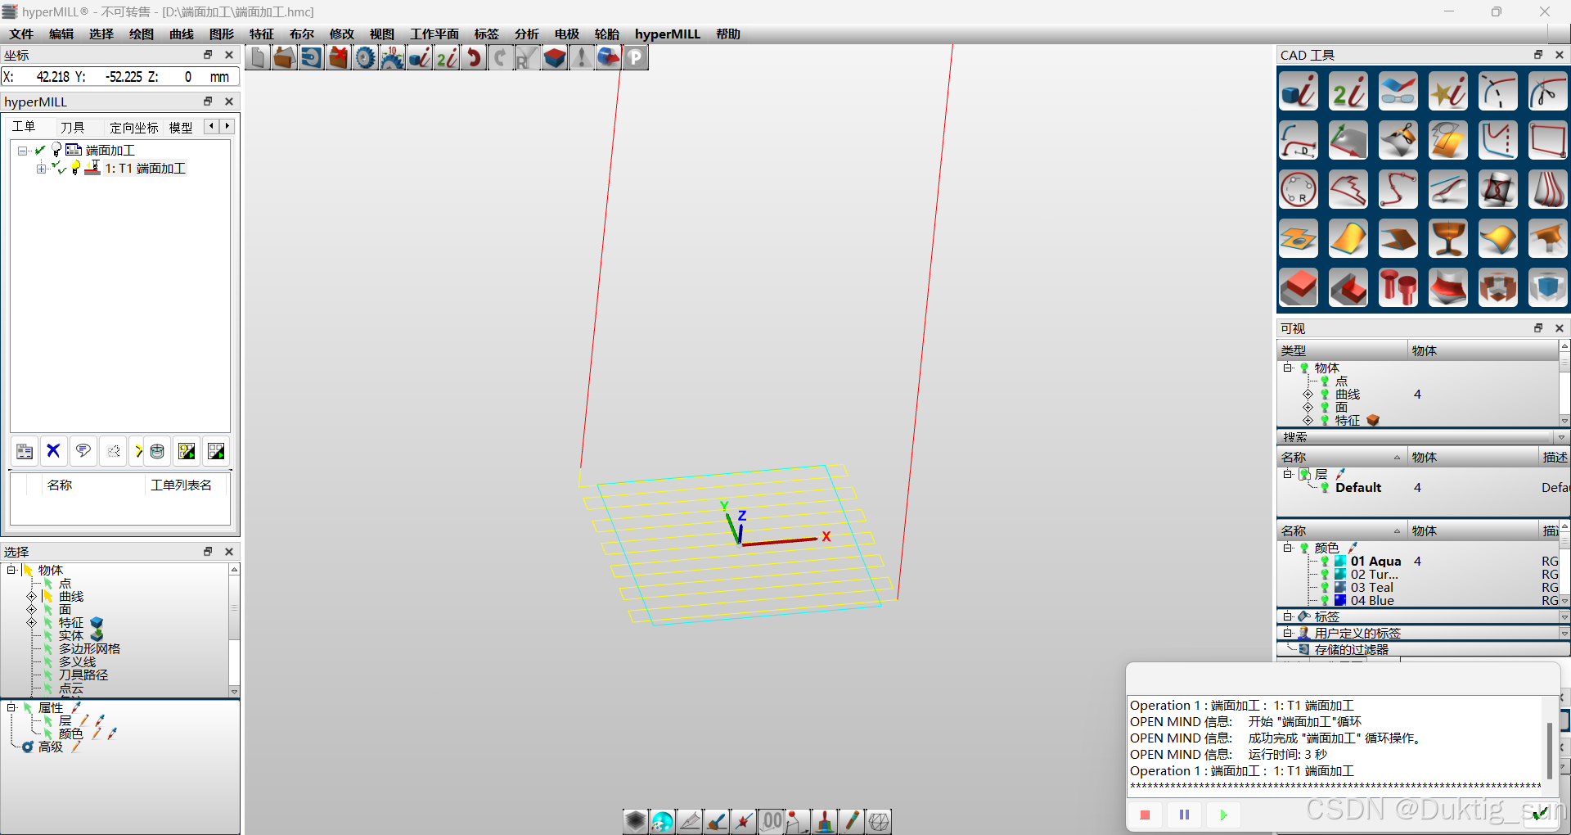Click the red Undo arrow in the toolbar
Screen dimensions: 1571x835
tap(474, 58)
